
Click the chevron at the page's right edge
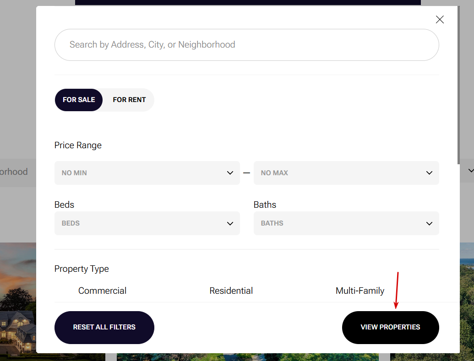click(x=470, y=171)
